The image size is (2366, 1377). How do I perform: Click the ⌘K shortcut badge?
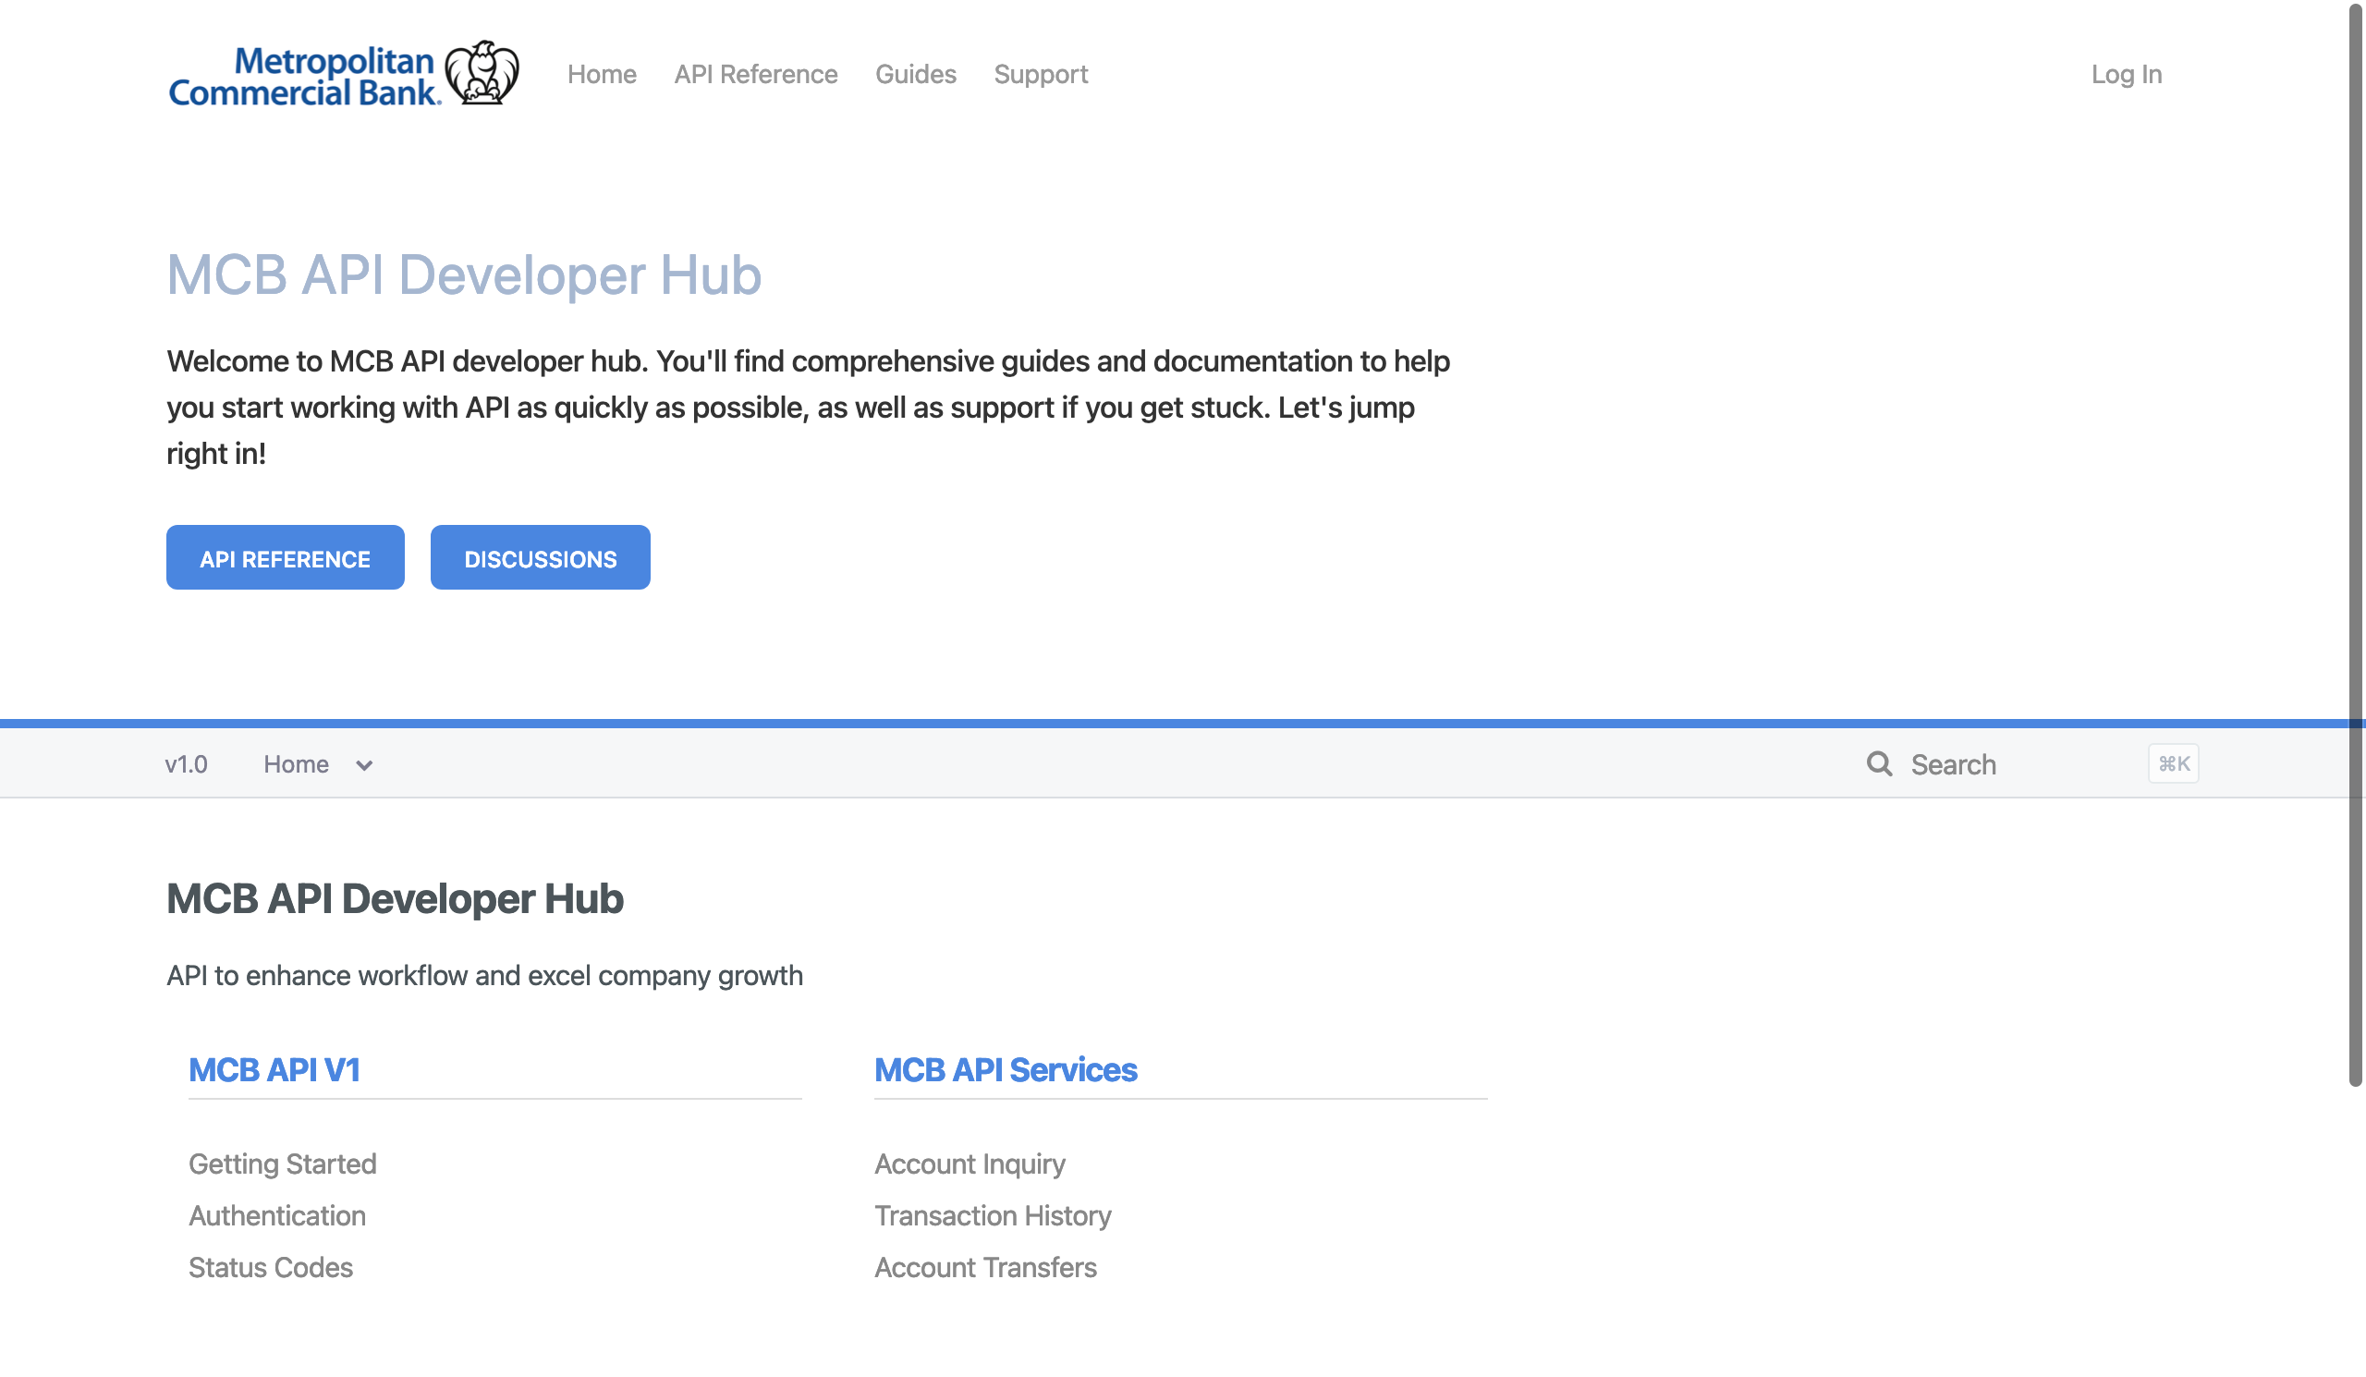click(x=2174, y=764)
